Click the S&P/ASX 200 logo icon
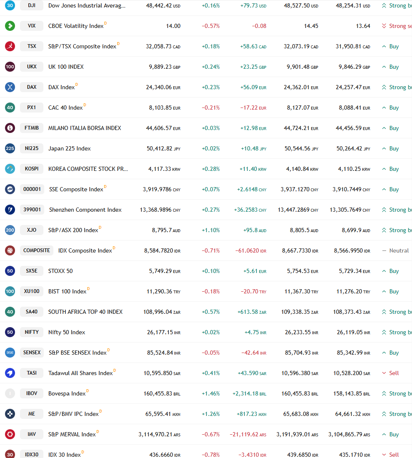The height and width of the screenshot is (458, 412). [10, 230]
